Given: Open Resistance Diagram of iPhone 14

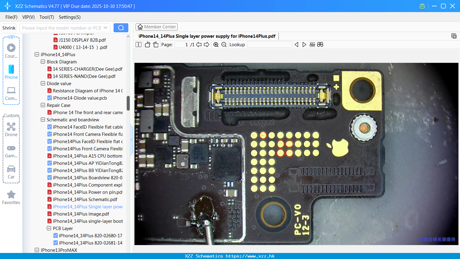Looking at the screenshot, I should (x=85, y=91).
